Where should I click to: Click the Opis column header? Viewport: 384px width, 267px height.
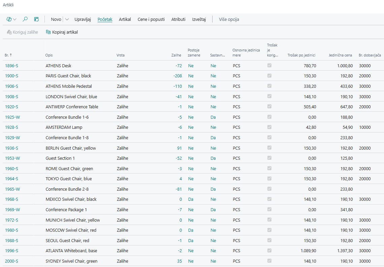[x=49, y=55]
